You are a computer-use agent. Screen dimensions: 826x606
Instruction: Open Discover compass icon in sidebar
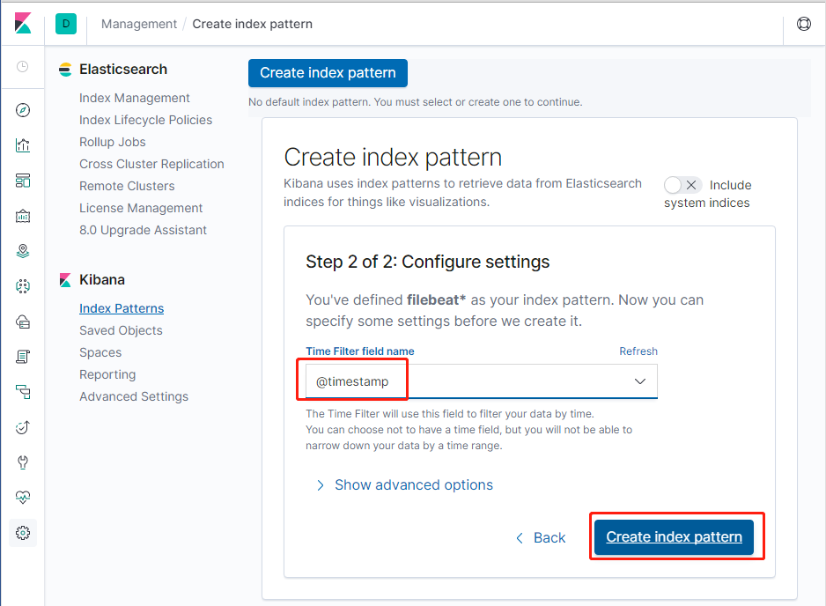(23, 110)
